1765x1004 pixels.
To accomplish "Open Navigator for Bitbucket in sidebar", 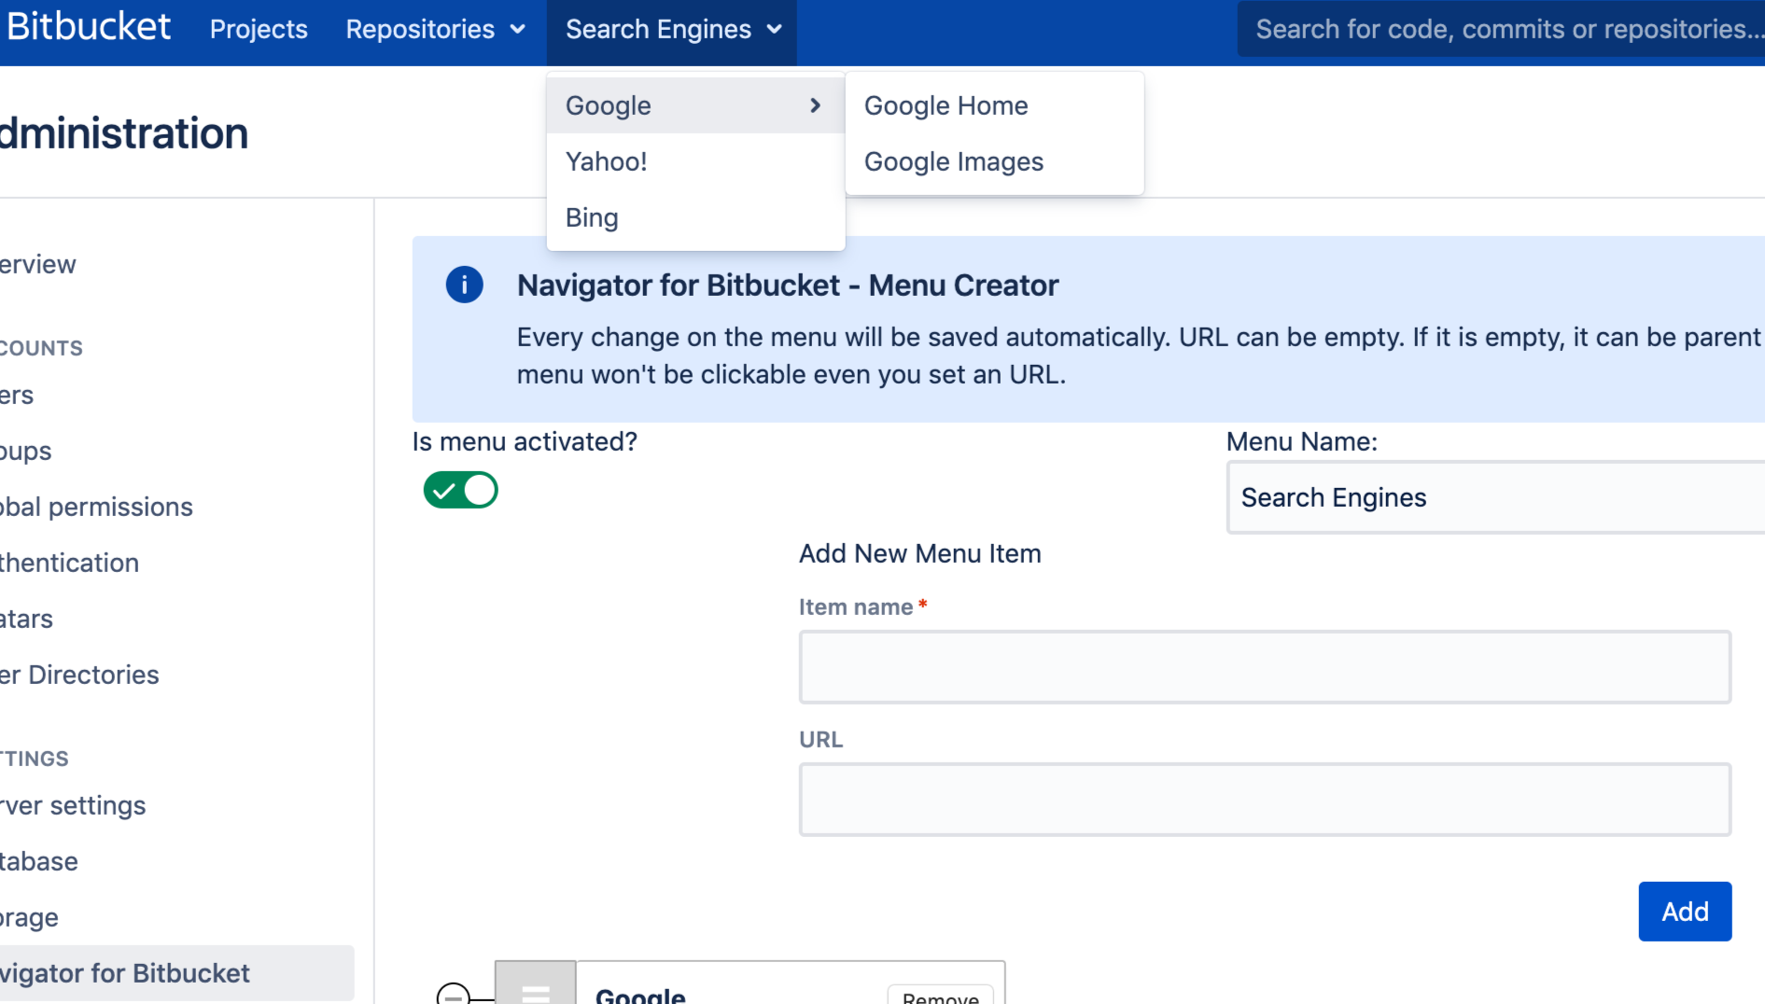I will (x=126, y=973).
